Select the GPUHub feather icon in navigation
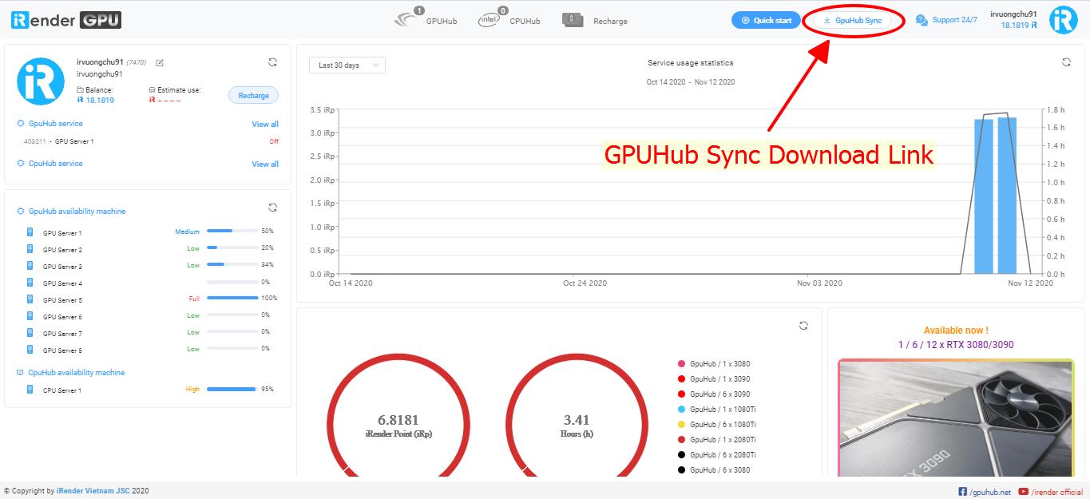 403,18
